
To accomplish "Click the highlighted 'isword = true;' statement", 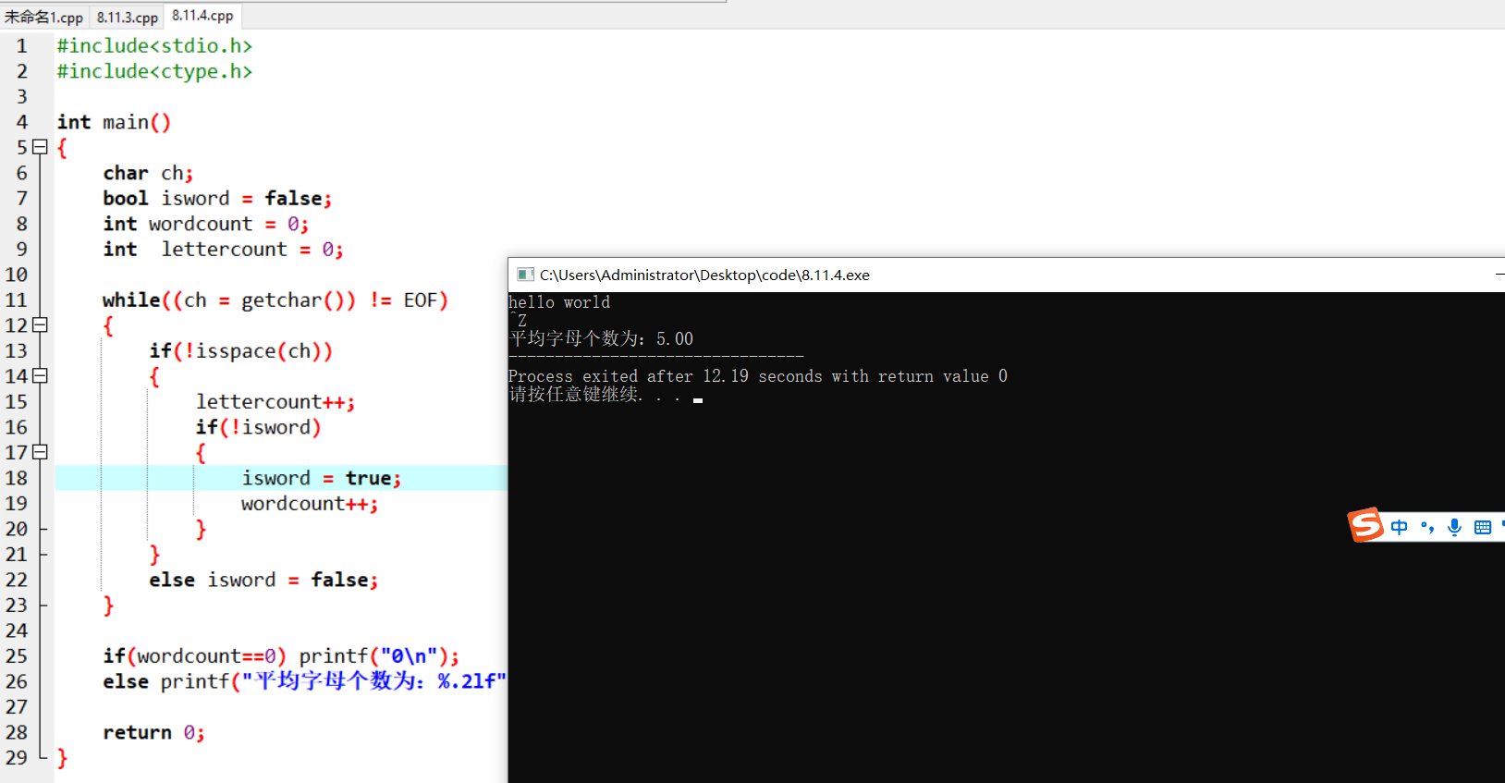I will pyautogui.click(x=322, y=478).
